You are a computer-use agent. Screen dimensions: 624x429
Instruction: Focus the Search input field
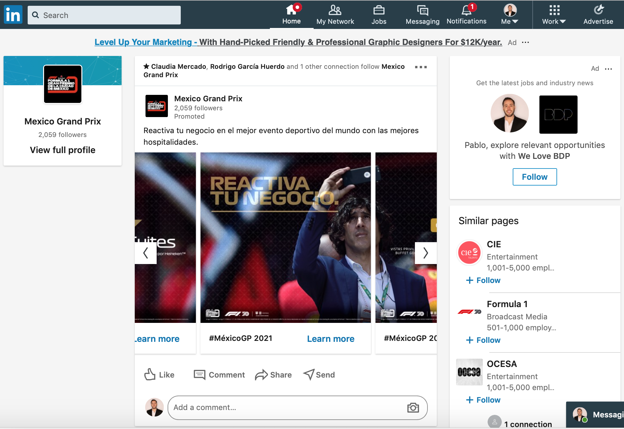point(104,15)
